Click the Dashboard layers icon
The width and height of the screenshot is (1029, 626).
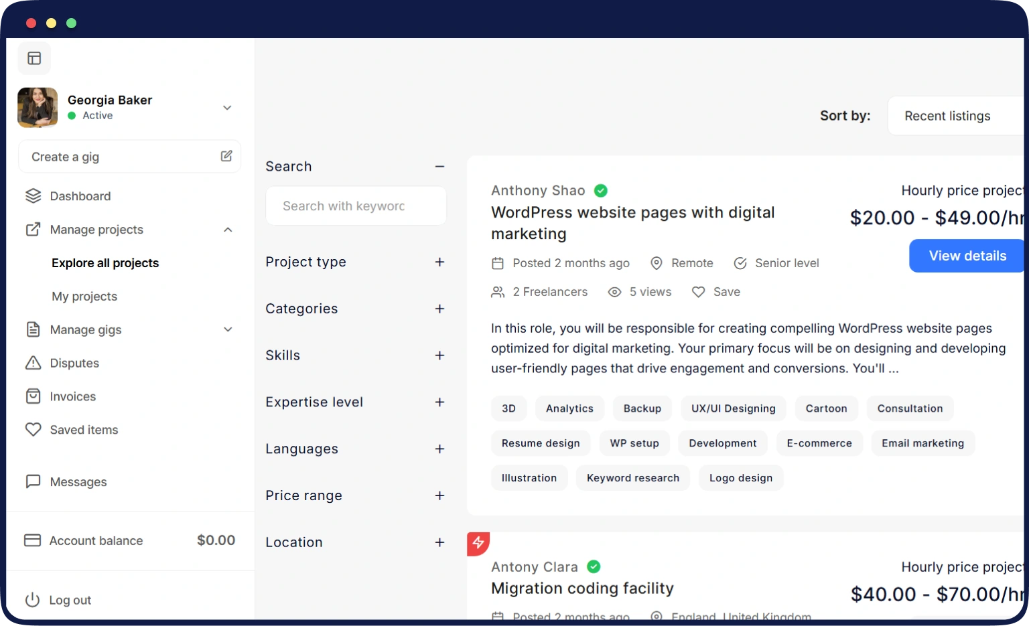click(x=33, y=195)
